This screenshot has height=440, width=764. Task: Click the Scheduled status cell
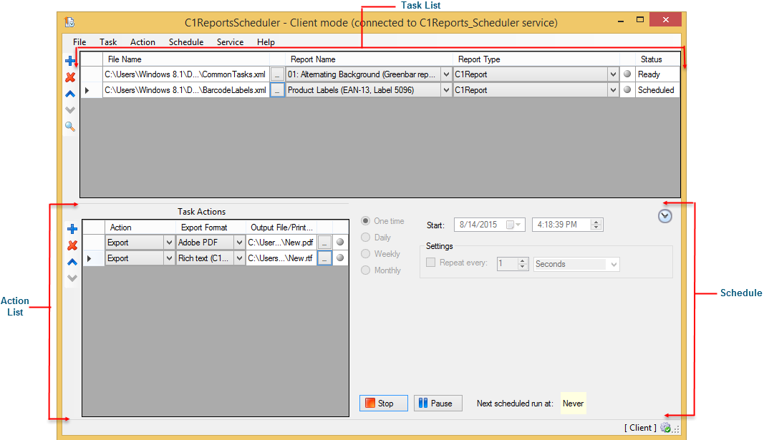pyautogui.click(x=658, y=90)
